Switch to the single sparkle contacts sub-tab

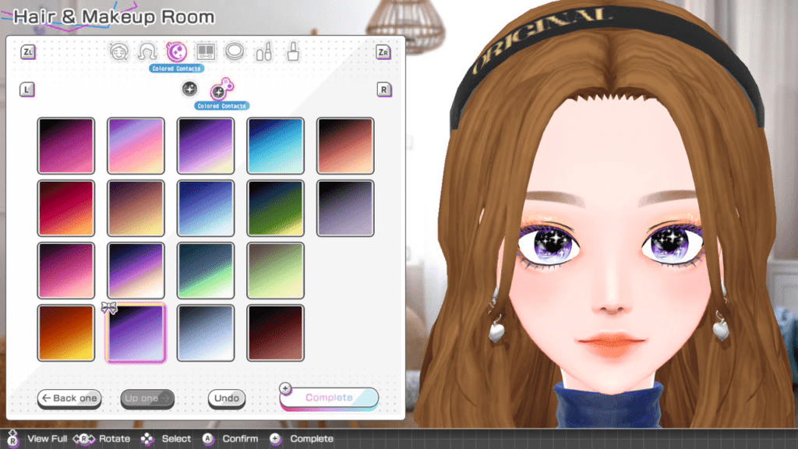coord(190,89)
